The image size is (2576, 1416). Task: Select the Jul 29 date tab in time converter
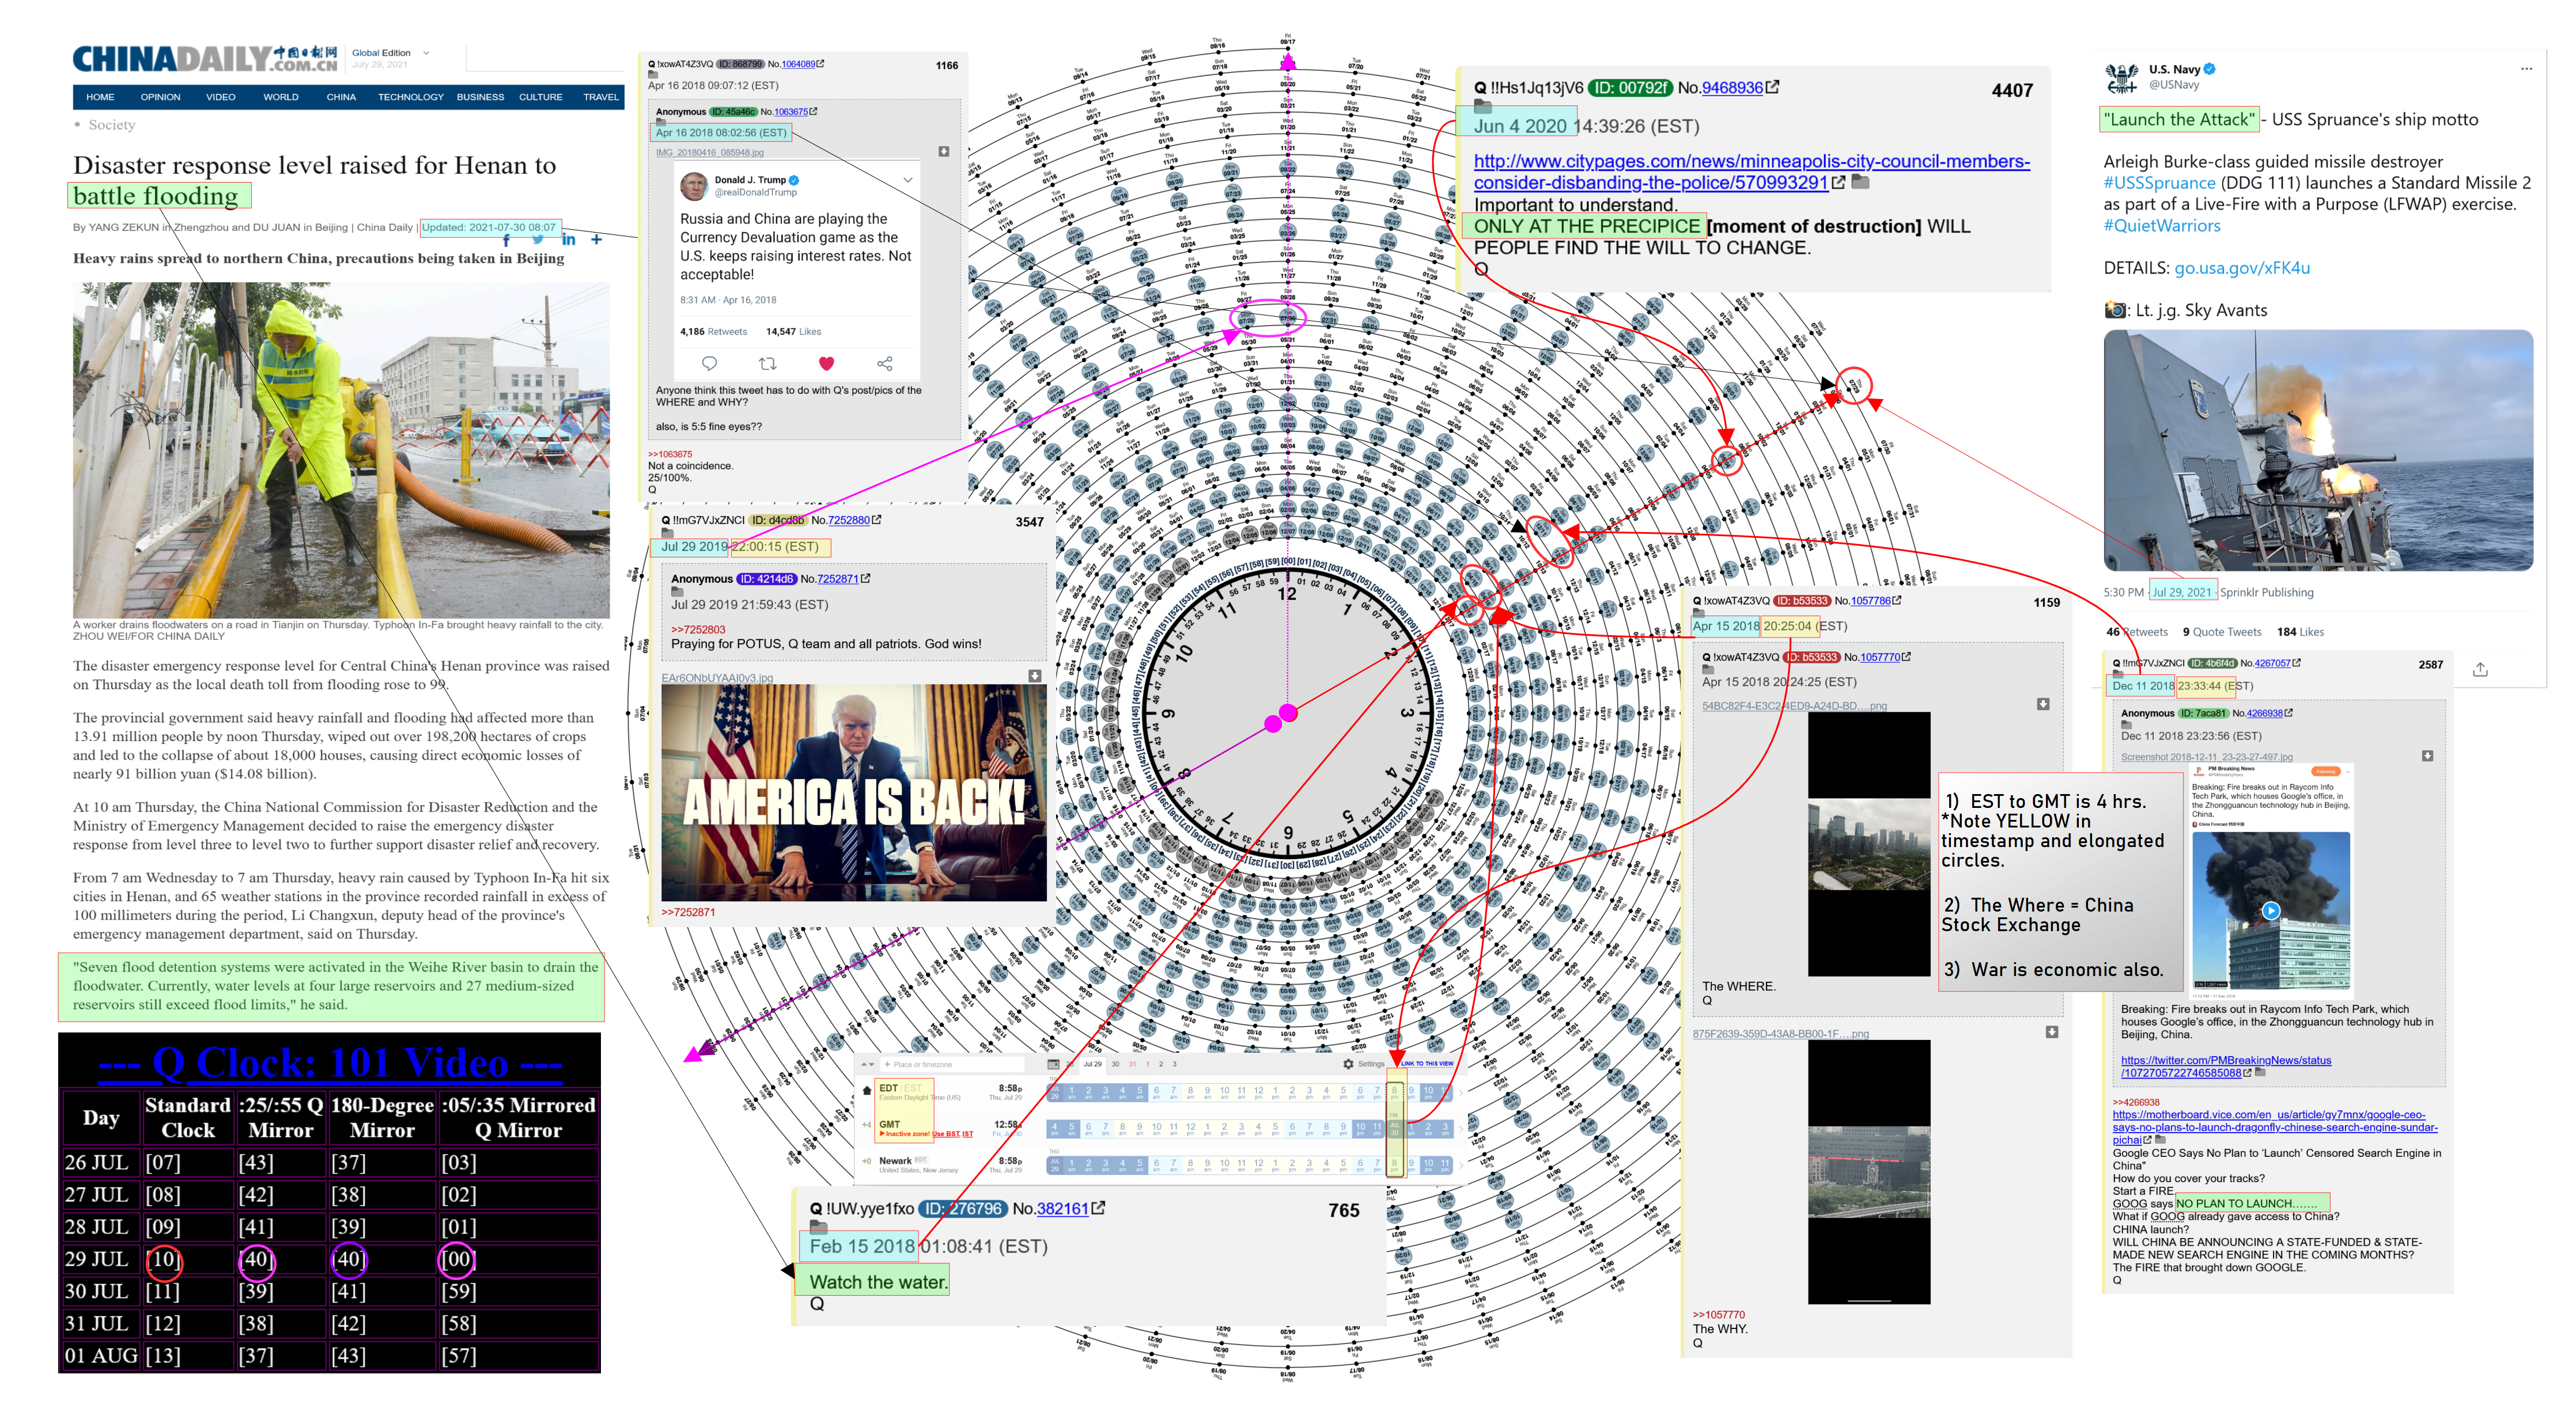1092,1064
